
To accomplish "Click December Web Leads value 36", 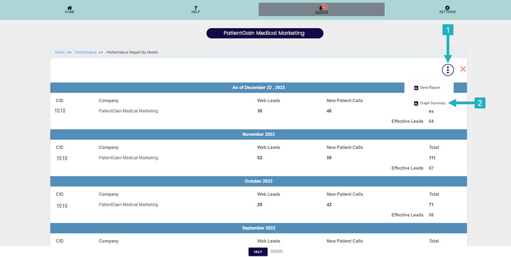I will (x=260, y=111).
